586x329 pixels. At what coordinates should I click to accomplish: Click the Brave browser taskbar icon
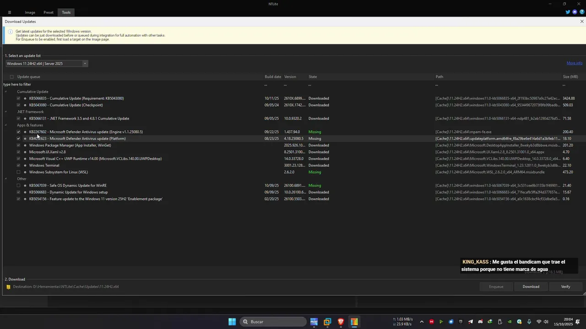(x=341, y=322)
